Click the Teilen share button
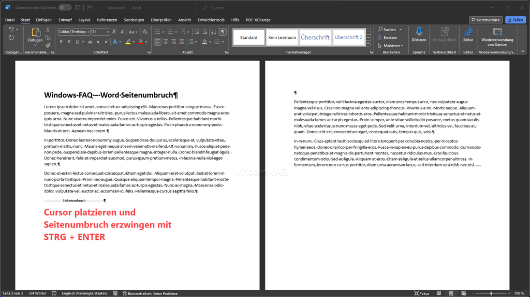The height and width of the screenshot is (297, 530). 516,20
